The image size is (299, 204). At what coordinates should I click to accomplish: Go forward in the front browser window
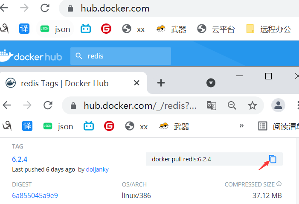pyautogui.click(x=27, y=105)
